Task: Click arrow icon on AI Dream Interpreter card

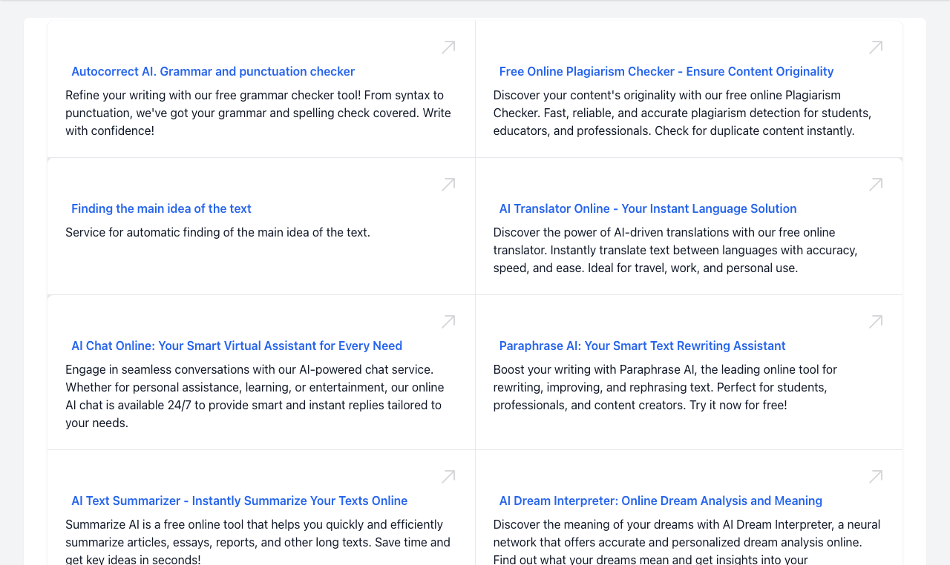Action: pos(876,477)
